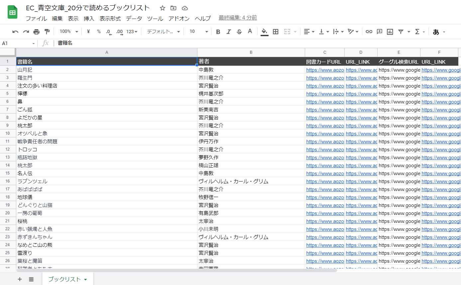Viewport: 461px width, 285px height.
Task: Select the cell containing 羅生門
Action: coord(106,78)
